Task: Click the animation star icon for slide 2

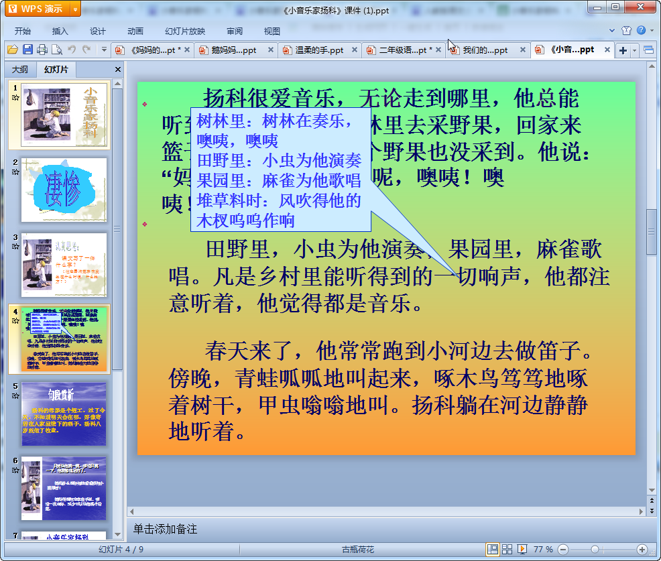Action: pyautogui.click(x=15, y=172)
